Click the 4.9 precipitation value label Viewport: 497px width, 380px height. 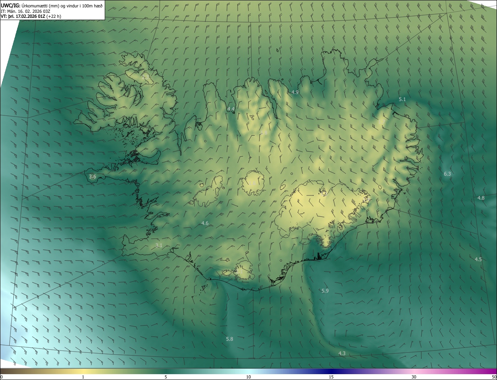tap(295, 92)
